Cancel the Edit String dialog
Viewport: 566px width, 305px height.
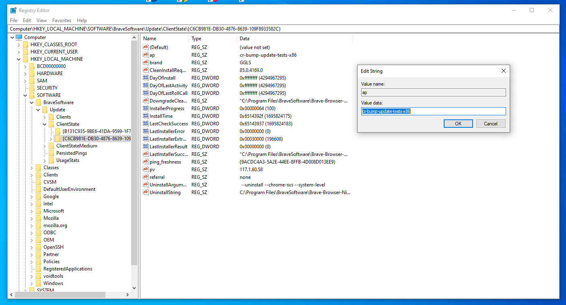point(491,123)
